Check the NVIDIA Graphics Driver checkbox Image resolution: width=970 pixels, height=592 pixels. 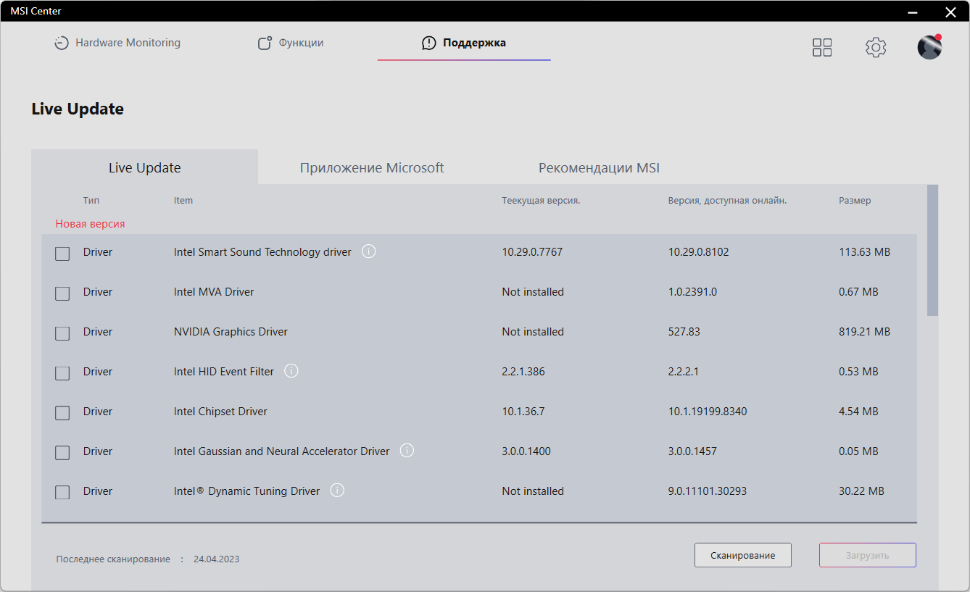62,333
